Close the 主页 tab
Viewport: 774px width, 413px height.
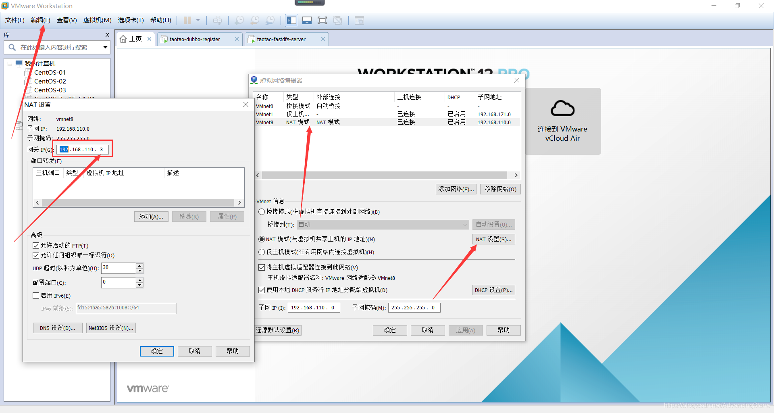tap(149, 39)
